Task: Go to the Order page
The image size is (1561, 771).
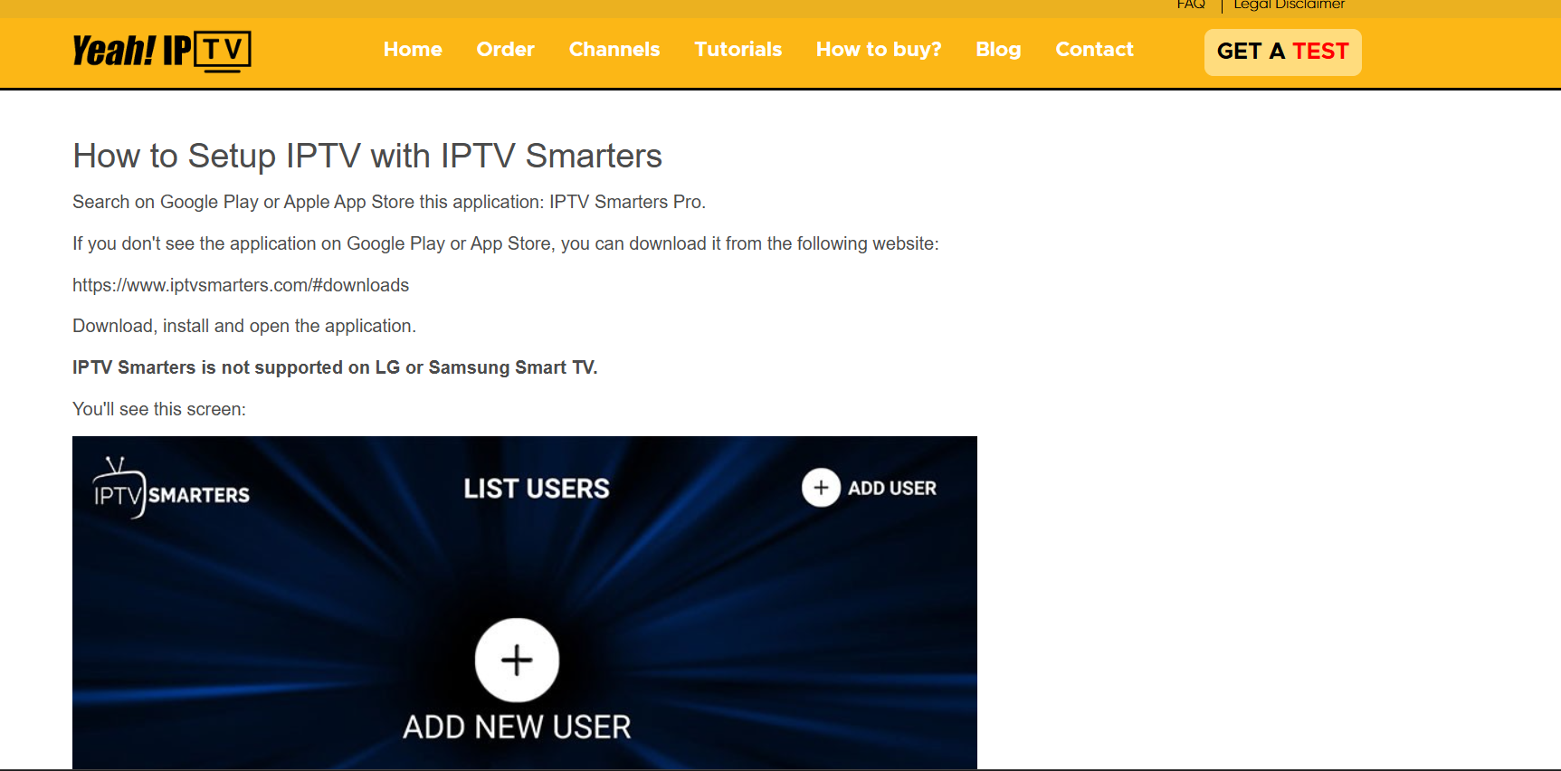Action: pos(506,50)
